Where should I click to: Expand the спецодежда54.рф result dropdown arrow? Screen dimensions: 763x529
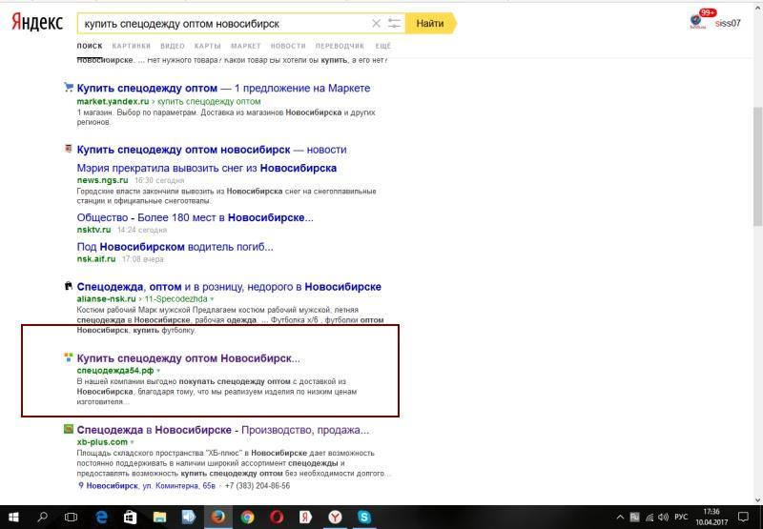click(x=158, y=370)
